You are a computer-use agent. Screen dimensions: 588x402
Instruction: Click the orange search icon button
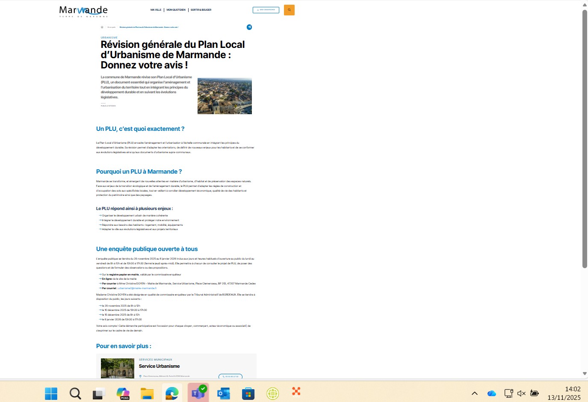coord(289,10)
